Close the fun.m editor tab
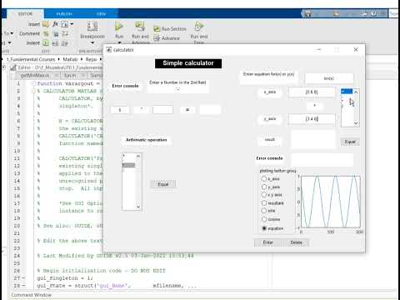 coord(83,75)
